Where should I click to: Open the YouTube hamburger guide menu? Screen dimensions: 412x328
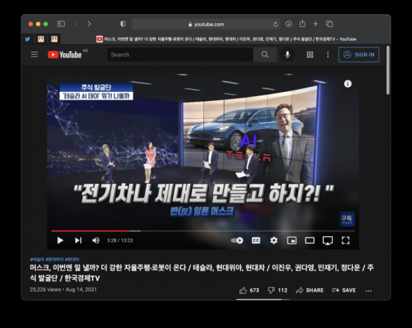[x=34, y=54]
